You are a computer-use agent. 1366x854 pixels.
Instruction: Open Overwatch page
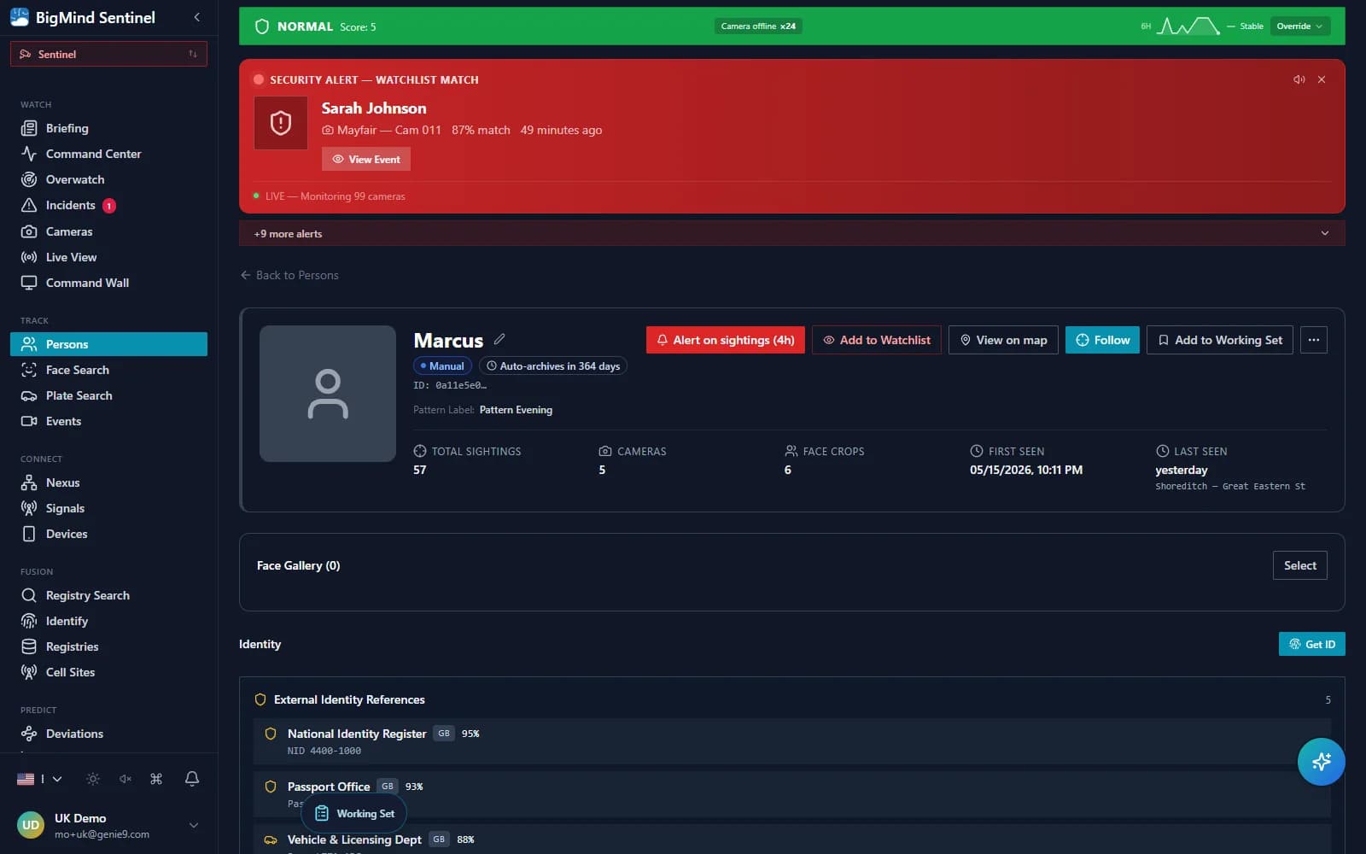tap(108, 179)
